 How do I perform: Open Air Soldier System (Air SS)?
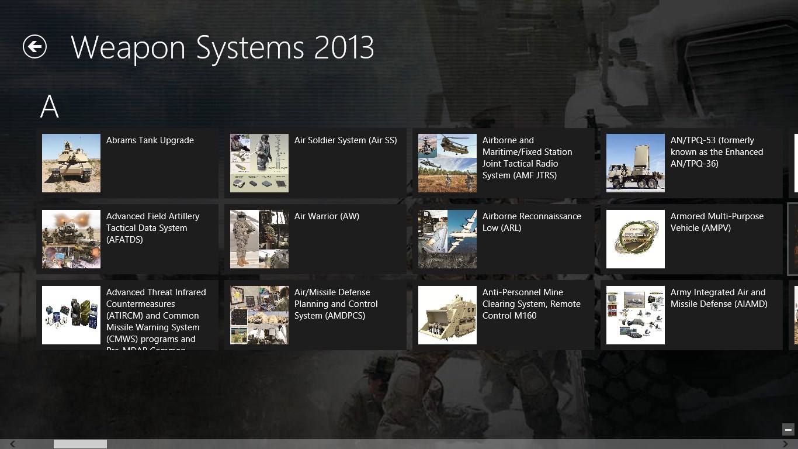[x=316, y=163]
